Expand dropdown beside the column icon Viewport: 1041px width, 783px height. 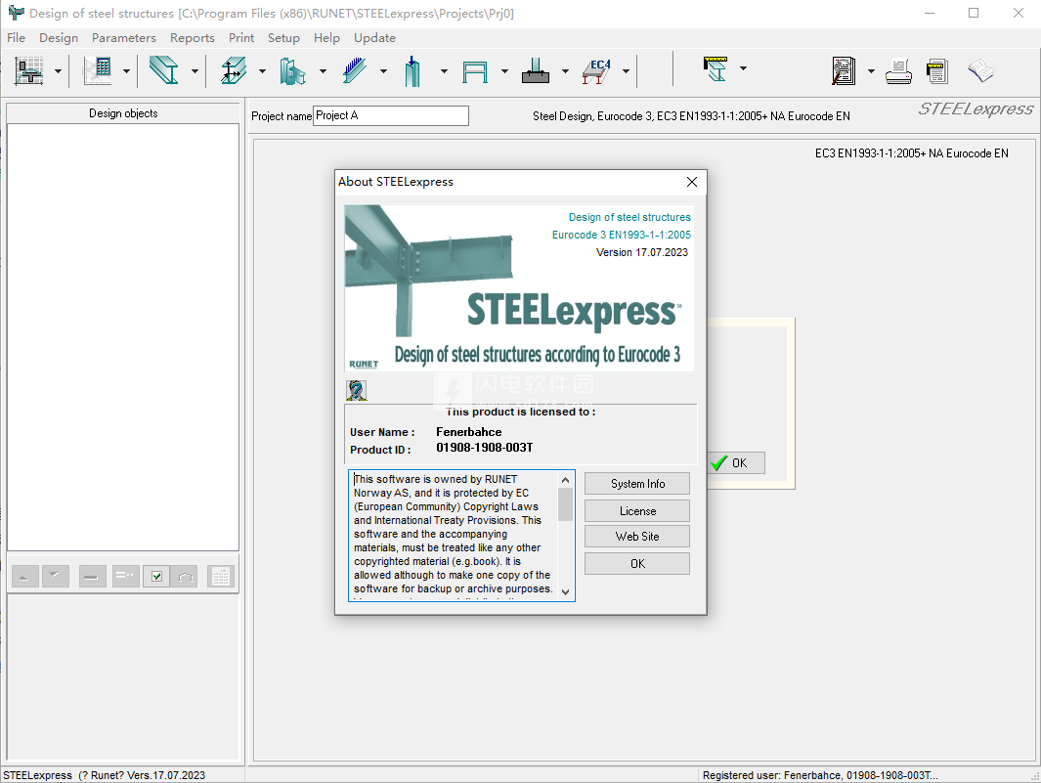click(x=444, y=70)
